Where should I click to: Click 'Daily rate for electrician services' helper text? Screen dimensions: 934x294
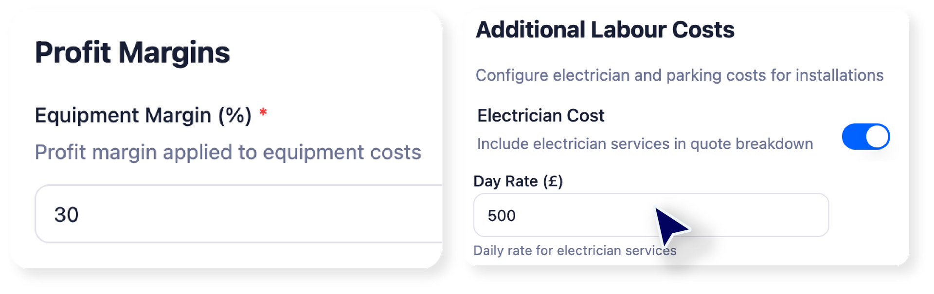[575, 251]
